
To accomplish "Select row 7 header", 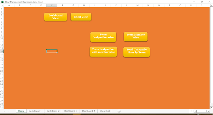I will tap(2, 28).
